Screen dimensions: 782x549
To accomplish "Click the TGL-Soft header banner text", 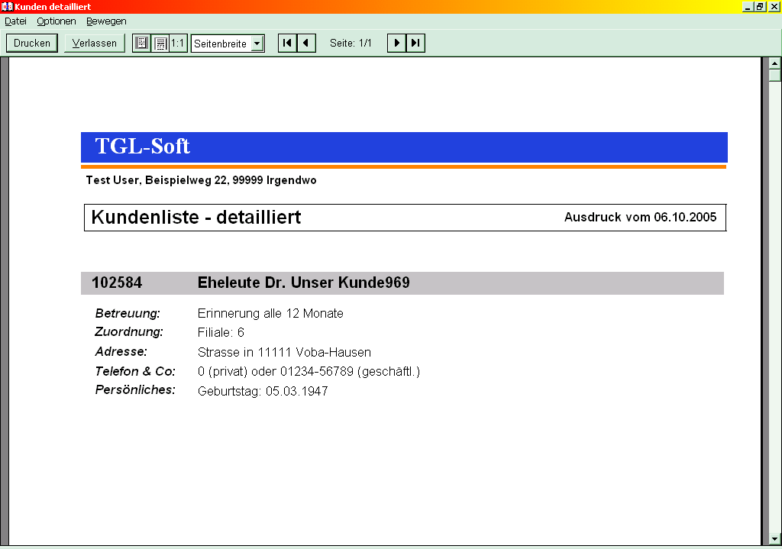I will pyautogui.click(x=143, y=146).
